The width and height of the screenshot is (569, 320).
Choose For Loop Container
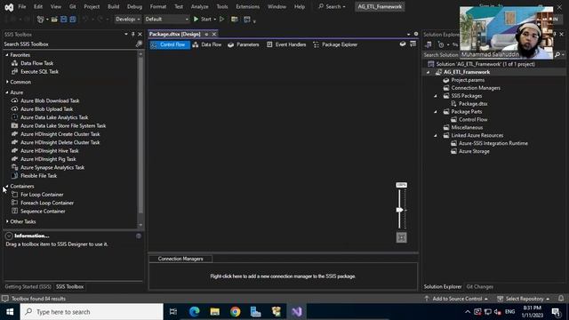coord(42,195)
